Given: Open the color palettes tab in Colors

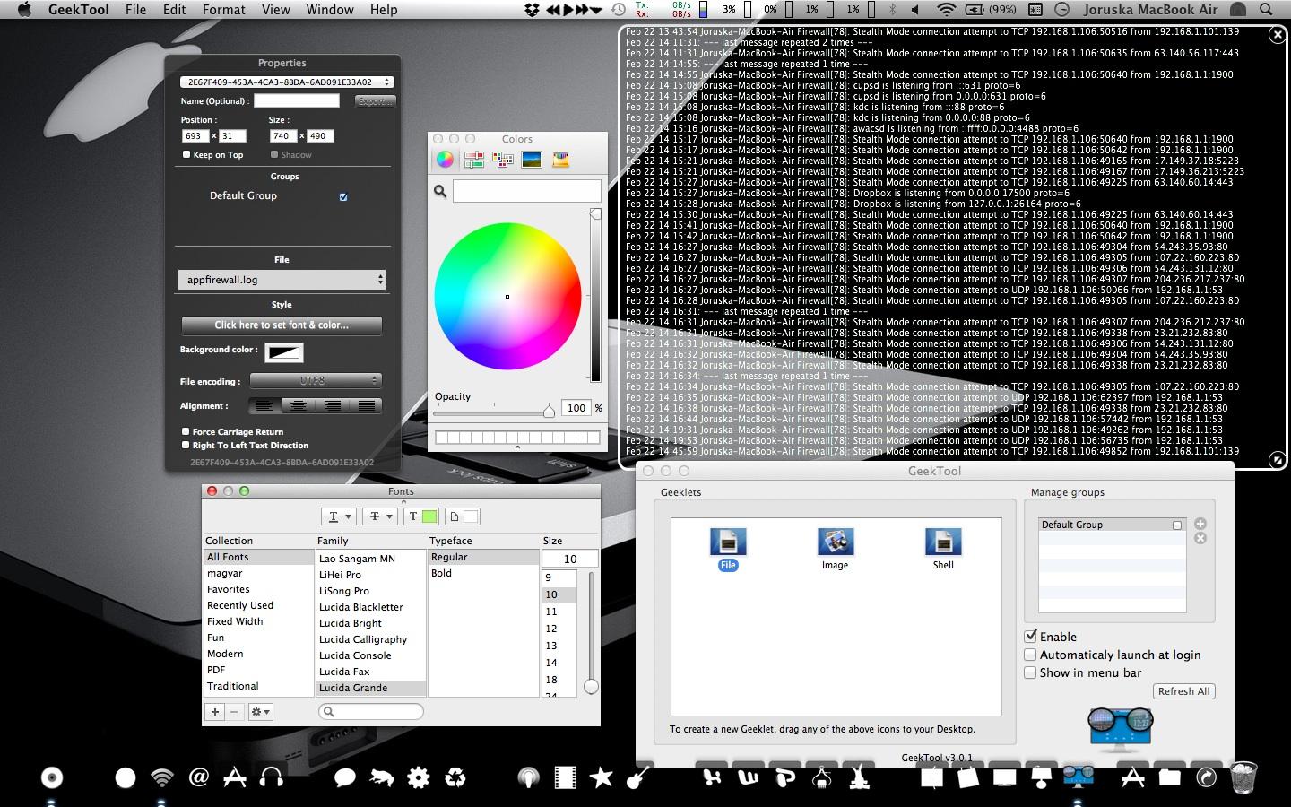Looking at the screenshot, I should [x=502, y=160].
